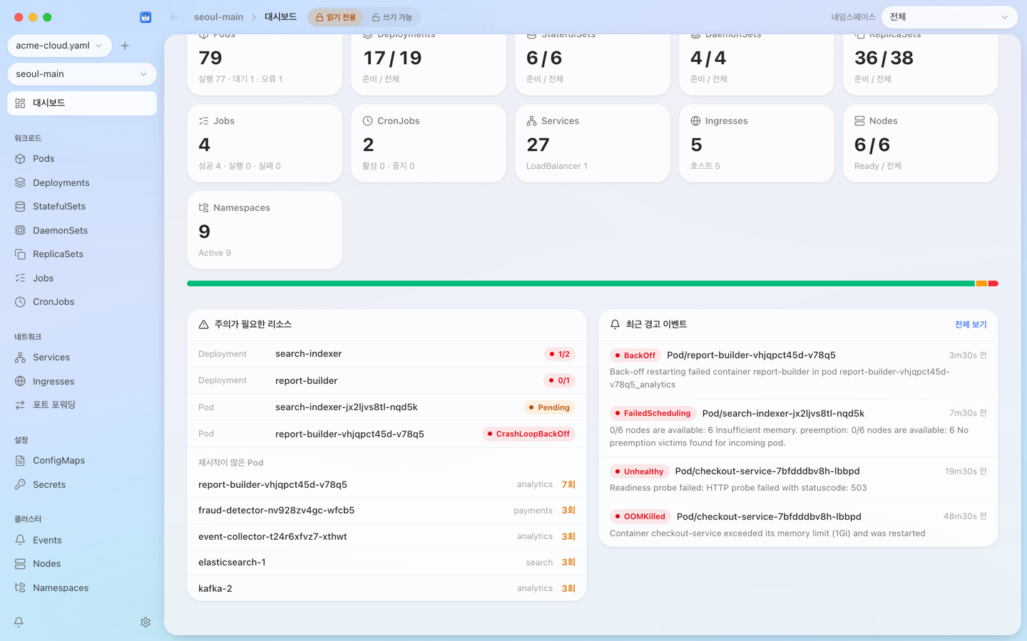This screenshot has width=1027, height=641.
Task: Open the Ingresses summary card
Action: (757, 143)
